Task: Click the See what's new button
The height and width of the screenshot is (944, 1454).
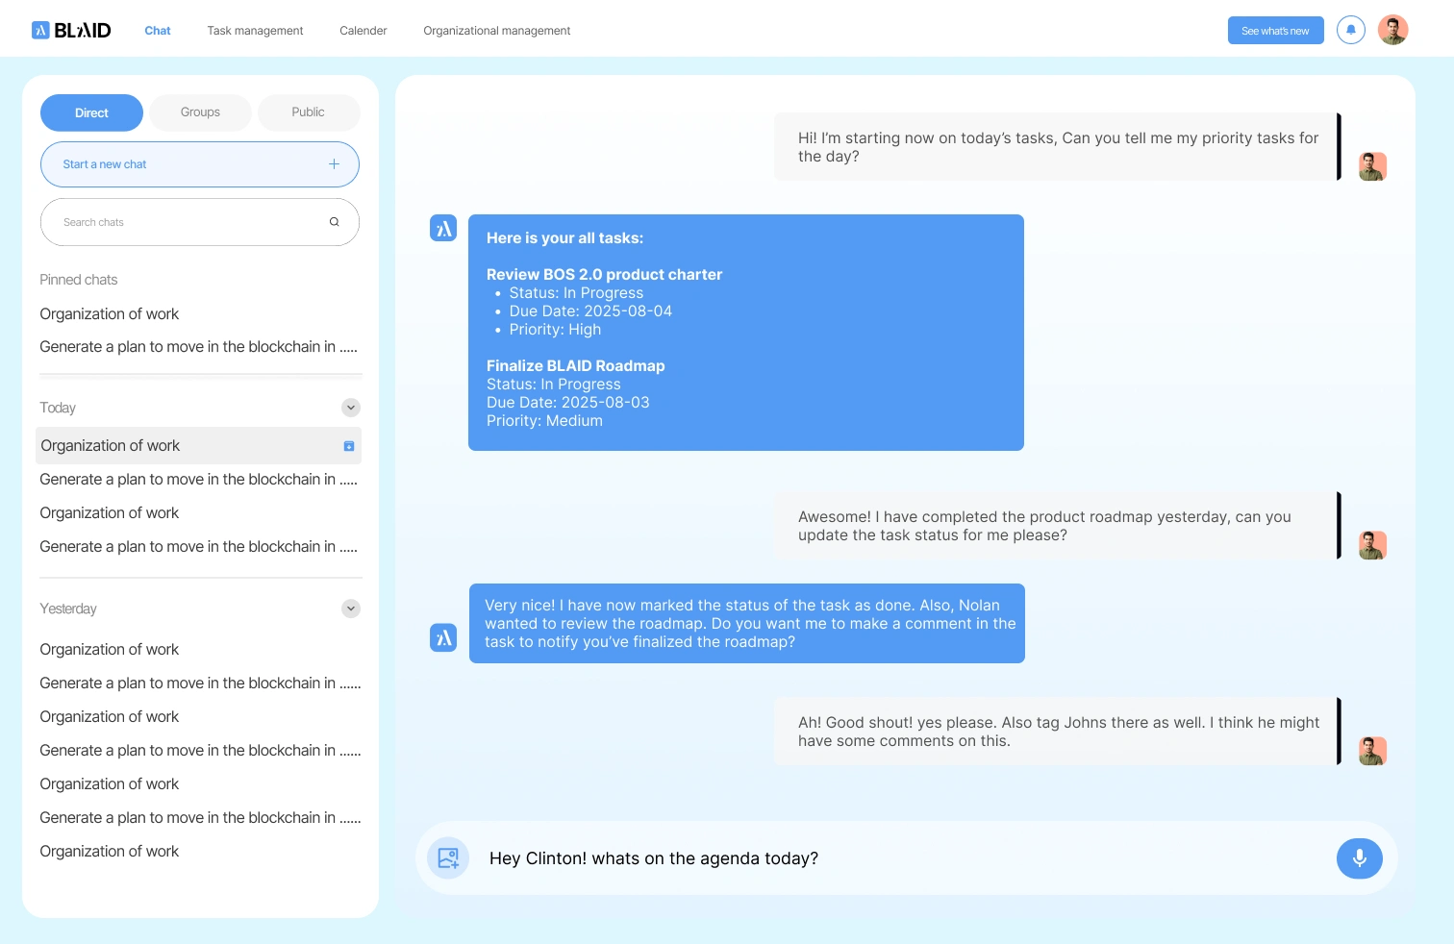Action: 1275,30
